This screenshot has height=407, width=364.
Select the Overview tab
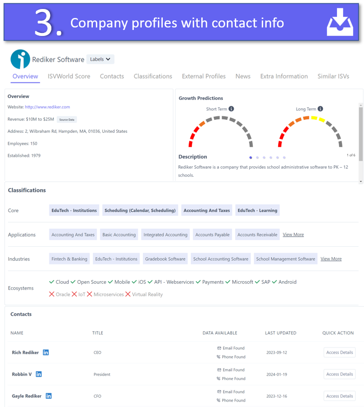coord(25,76)
